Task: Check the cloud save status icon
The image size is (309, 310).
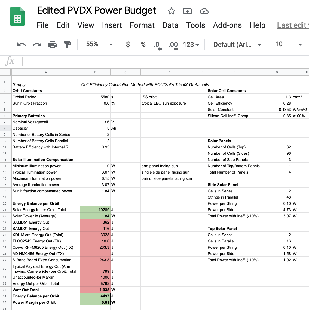Action: [x=204, y=11]
